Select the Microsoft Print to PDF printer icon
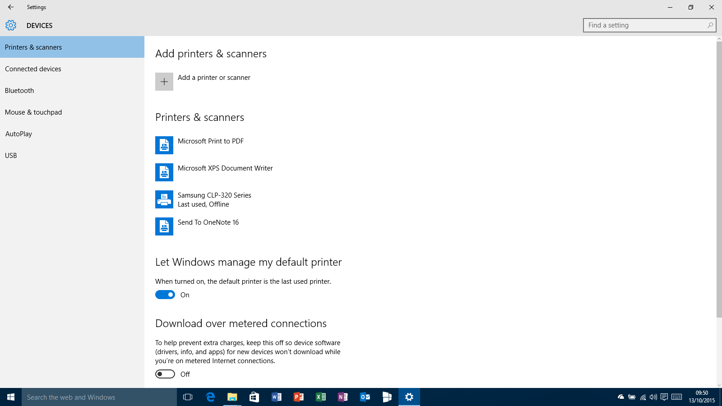Screen dimensions: 722x406 point(164,145)
